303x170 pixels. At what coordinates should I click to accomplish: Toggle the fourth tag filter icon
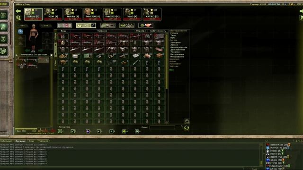click(99, 131)
